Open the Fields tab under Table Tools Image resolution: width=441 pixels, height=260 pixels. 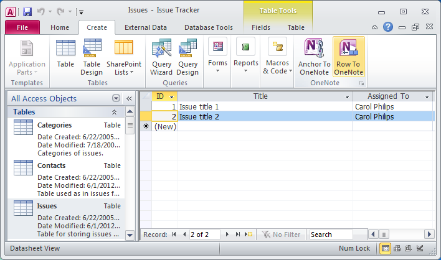point(261,27)
